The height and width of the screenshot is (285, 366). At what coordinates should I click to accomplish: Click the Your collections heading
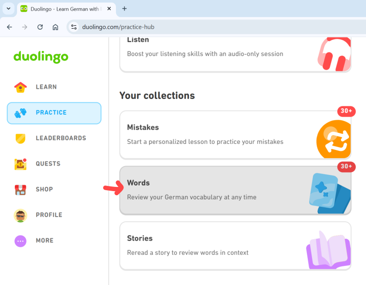click(157, 96)
